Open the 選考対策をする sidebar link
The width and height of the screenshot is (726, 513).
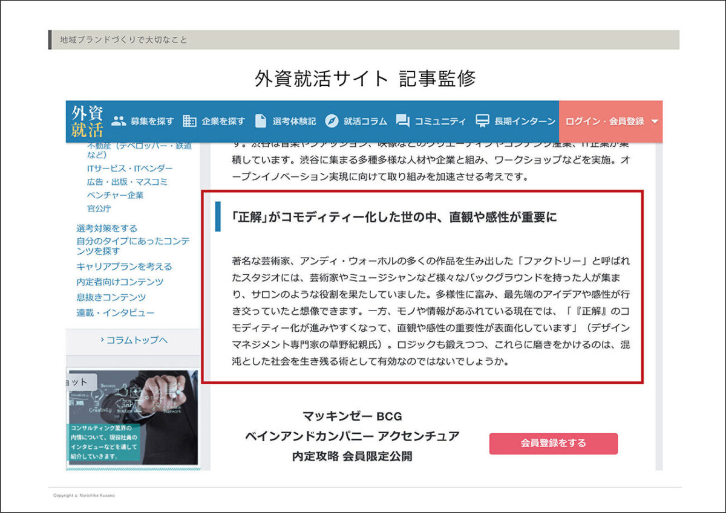107,228
